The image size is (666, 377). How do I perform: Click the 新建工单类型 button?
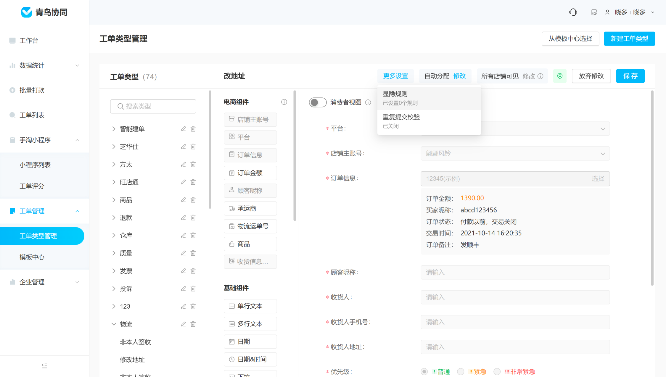(x=629, y=39)
